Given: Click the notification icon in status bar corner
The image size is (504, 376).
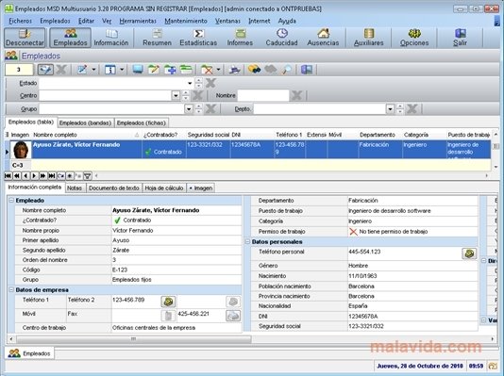Looking at the screenshot, I should [x=493, y=366].
